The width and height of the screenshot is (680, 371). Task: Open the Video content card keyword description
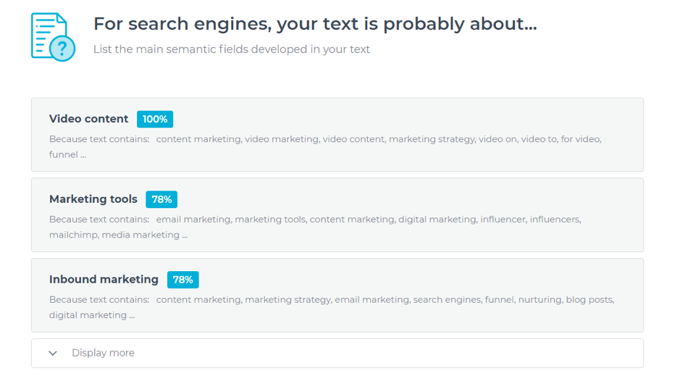pyautogui.click(x=325, y=146)
